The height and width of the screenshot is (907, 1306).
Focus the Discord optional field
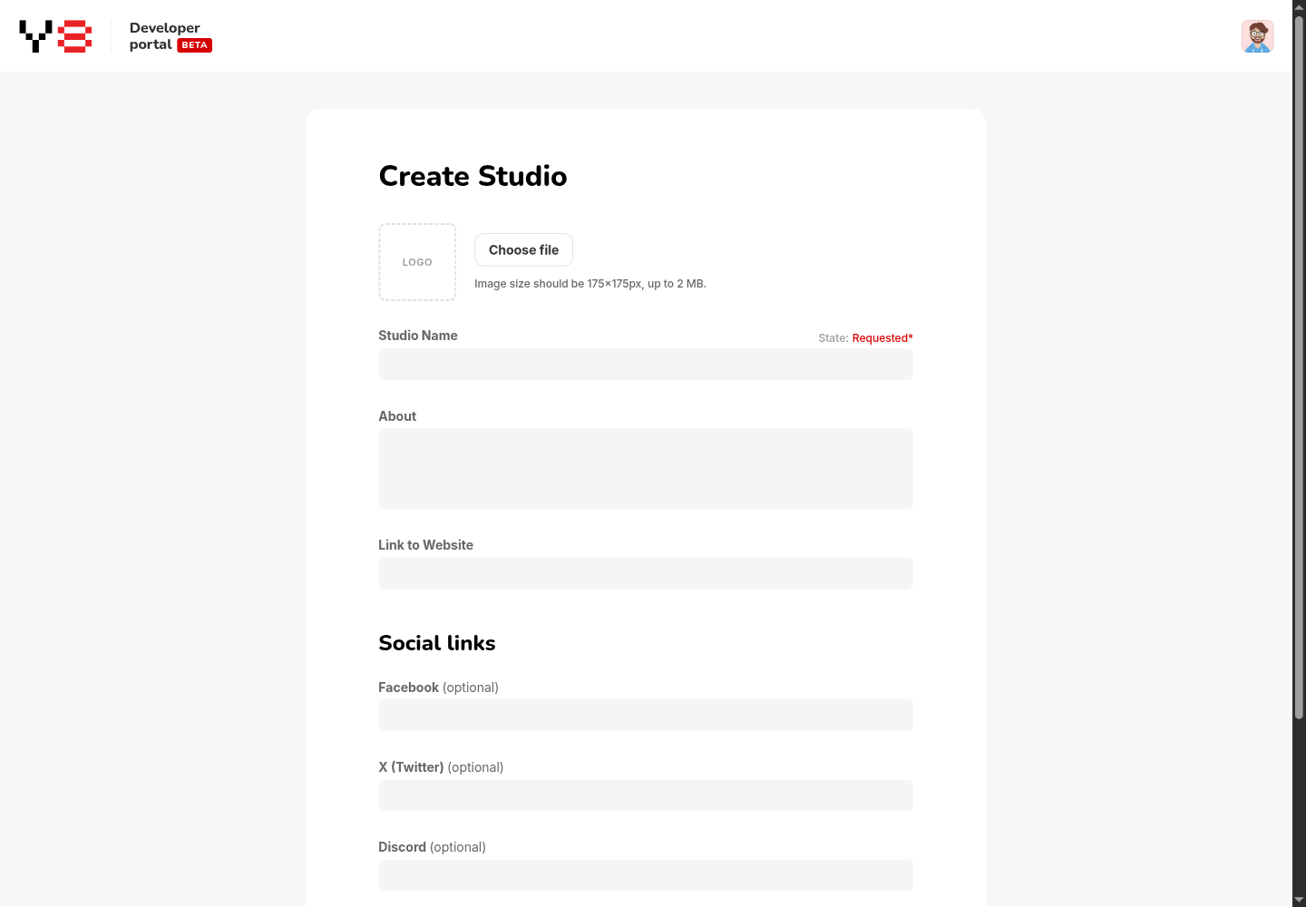[x=646, y=875]
